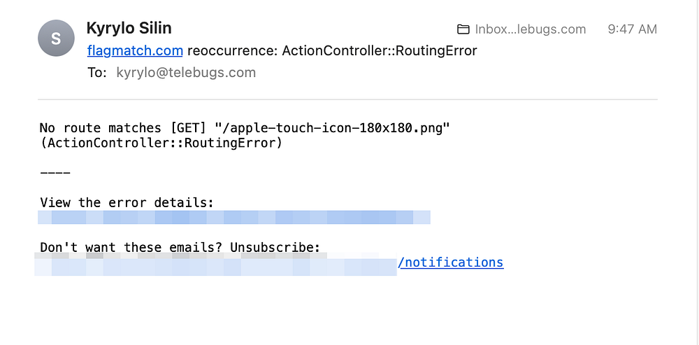Follow the /notifications unsubscribe link
Viewport: 699px width, 345px height.
point(450,262)
